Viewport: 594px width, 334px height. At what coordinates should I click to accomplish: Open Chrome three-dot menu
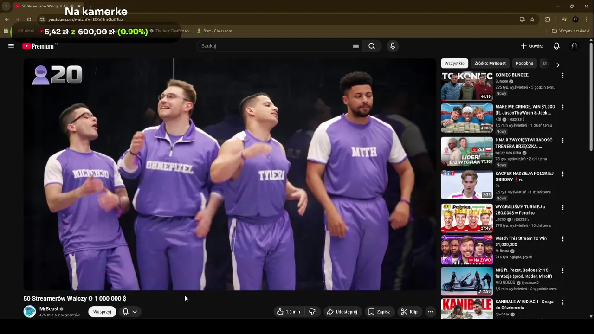[587, 19]
